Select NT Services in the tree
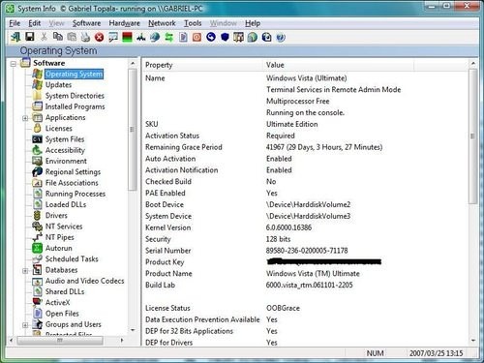Screen dimensions: 484x363 click(x=64, y=227)
